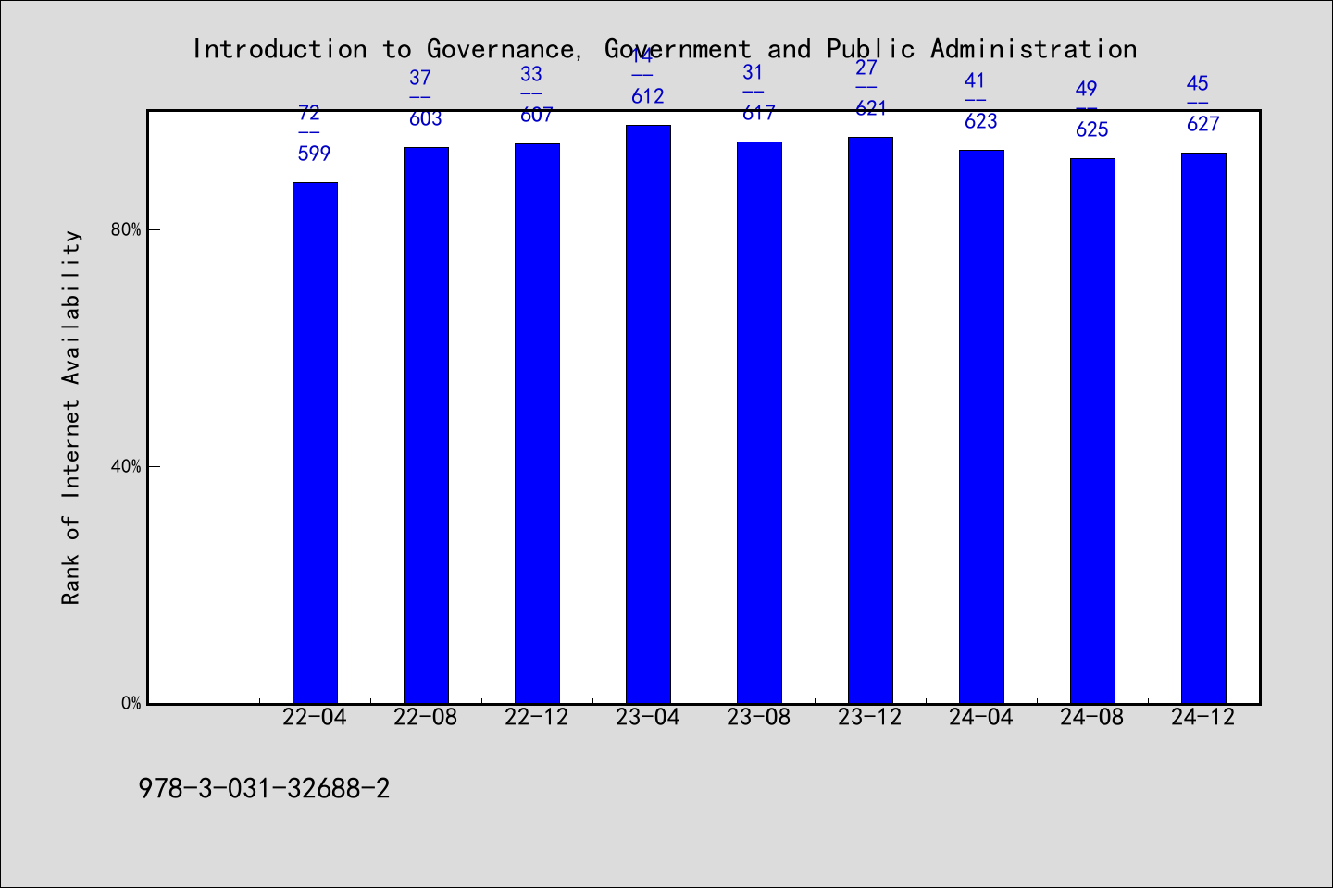Click the value 27 above the 23-12 bar
The width and height of the screenshot is (1333, 888).
(x=866, y=68)
